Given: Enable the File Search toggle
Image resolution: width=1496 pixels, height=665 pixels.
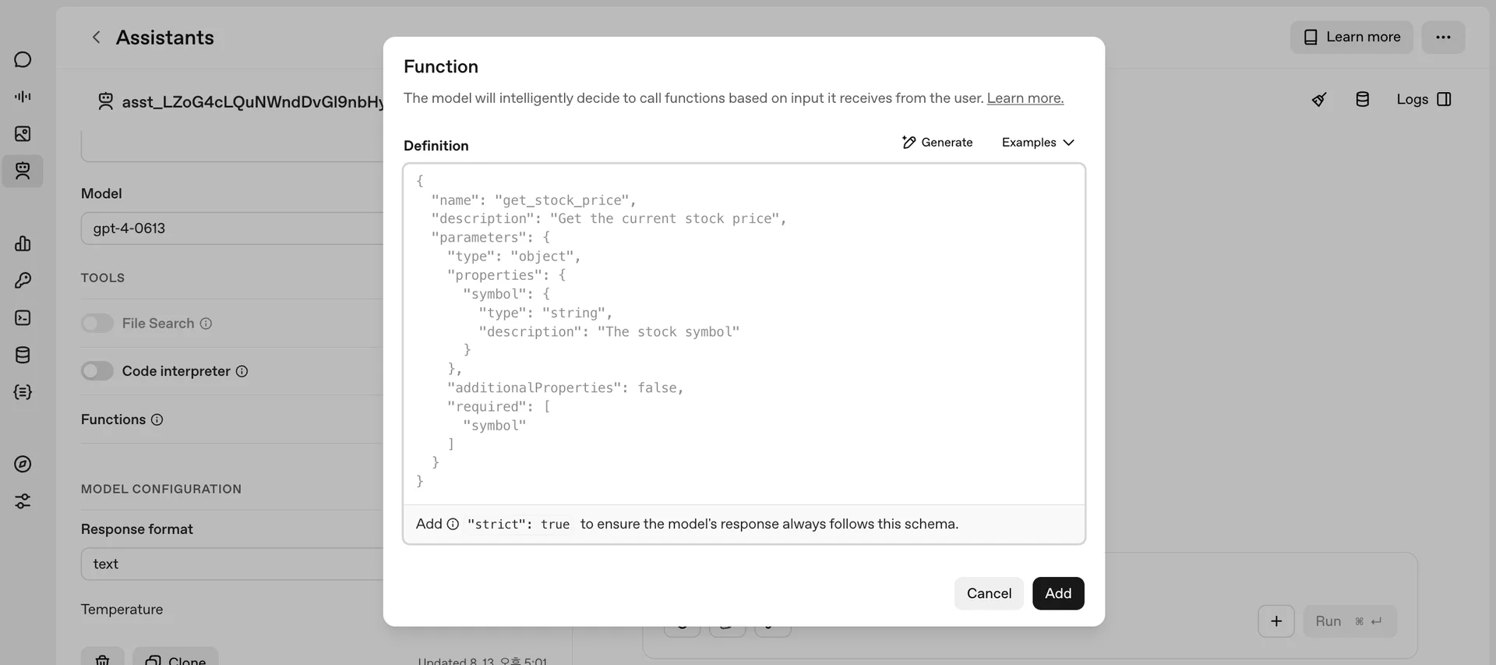Looking at the screenshot, I should pos(97,324).
